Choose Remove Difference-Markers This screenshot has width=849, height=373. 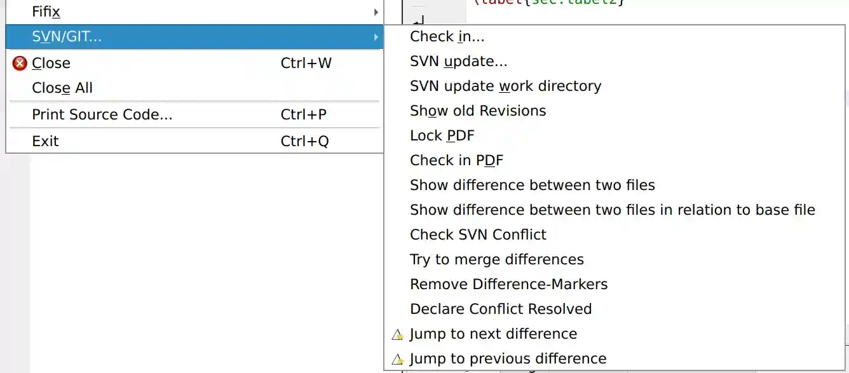pyautogui.click(x=509, y=284)
